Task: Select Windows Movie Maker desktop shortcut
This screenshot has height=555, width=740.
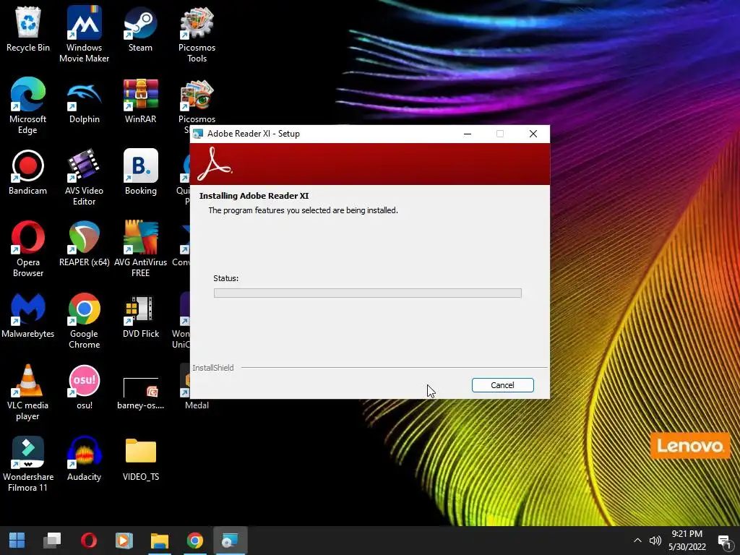Action: [x=84, y=35]
